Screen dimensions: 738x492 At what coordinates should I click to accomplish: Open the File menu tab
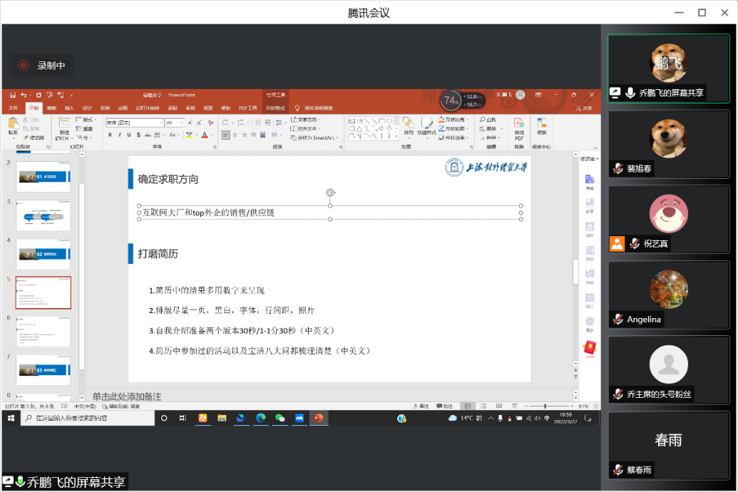[13, 108]
